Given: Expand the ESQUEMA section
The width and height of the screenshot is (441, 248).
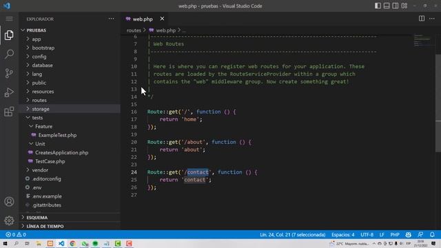Looking at the screenshot, I should (70, 218).
